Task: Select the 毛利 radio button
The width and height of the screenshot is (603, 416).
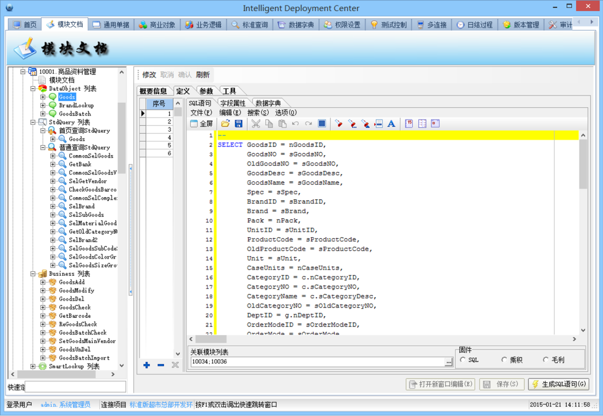Action: [x=545, y=360]
